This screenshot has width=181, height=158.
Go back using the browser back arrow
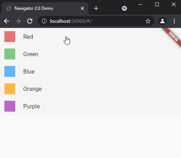(x=7, y=21)
